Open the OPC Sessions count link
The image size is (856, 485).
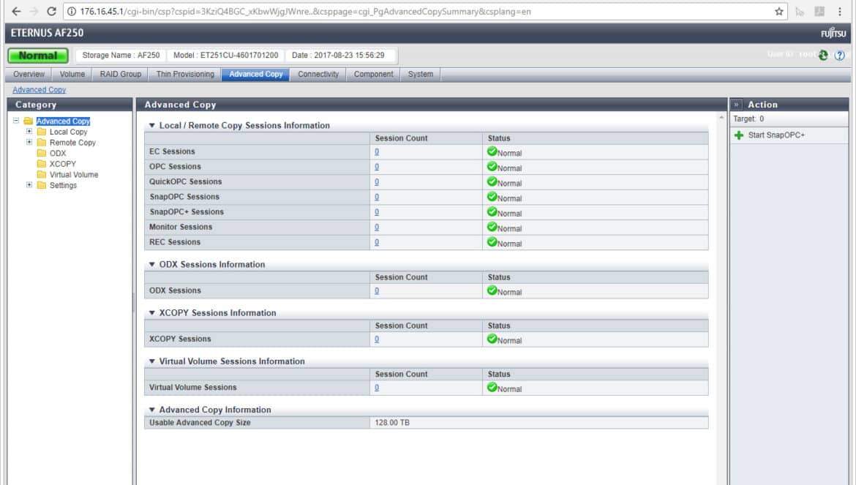click(377, 167)
